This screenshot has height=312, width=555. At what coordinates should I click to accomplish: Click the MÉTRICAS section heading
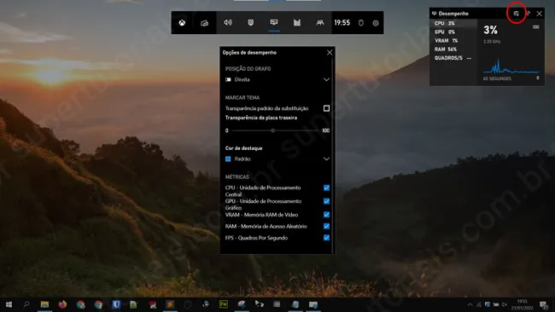tap(237, 176)
